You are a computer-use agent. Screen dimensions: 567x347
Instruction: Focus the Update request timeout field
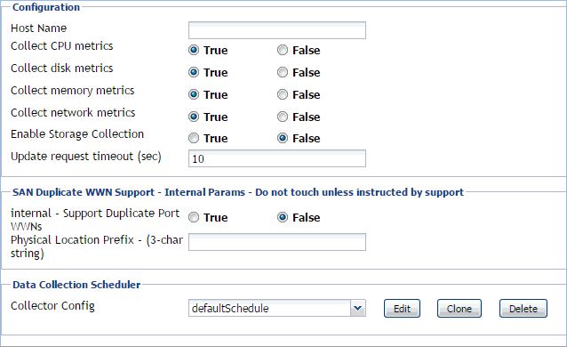[x=277, y=158]
